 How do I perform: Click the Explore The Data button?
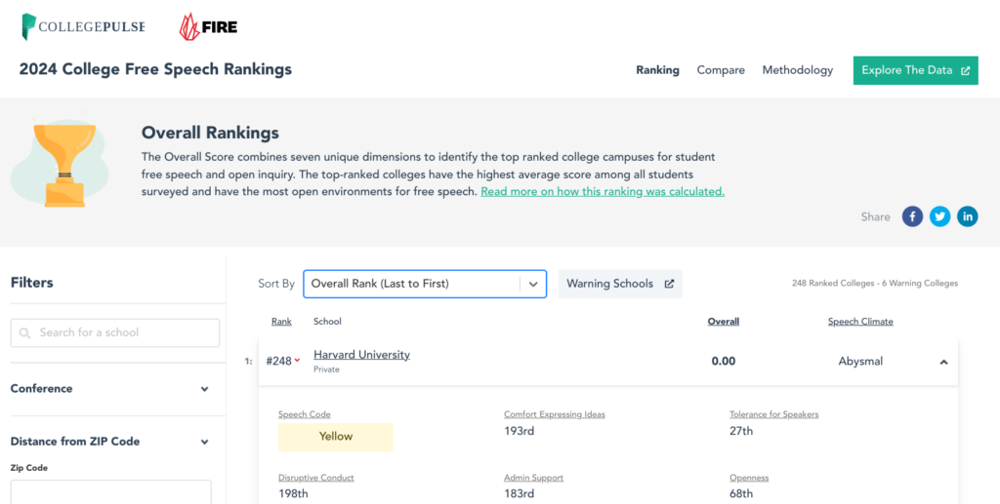(915, 70)
